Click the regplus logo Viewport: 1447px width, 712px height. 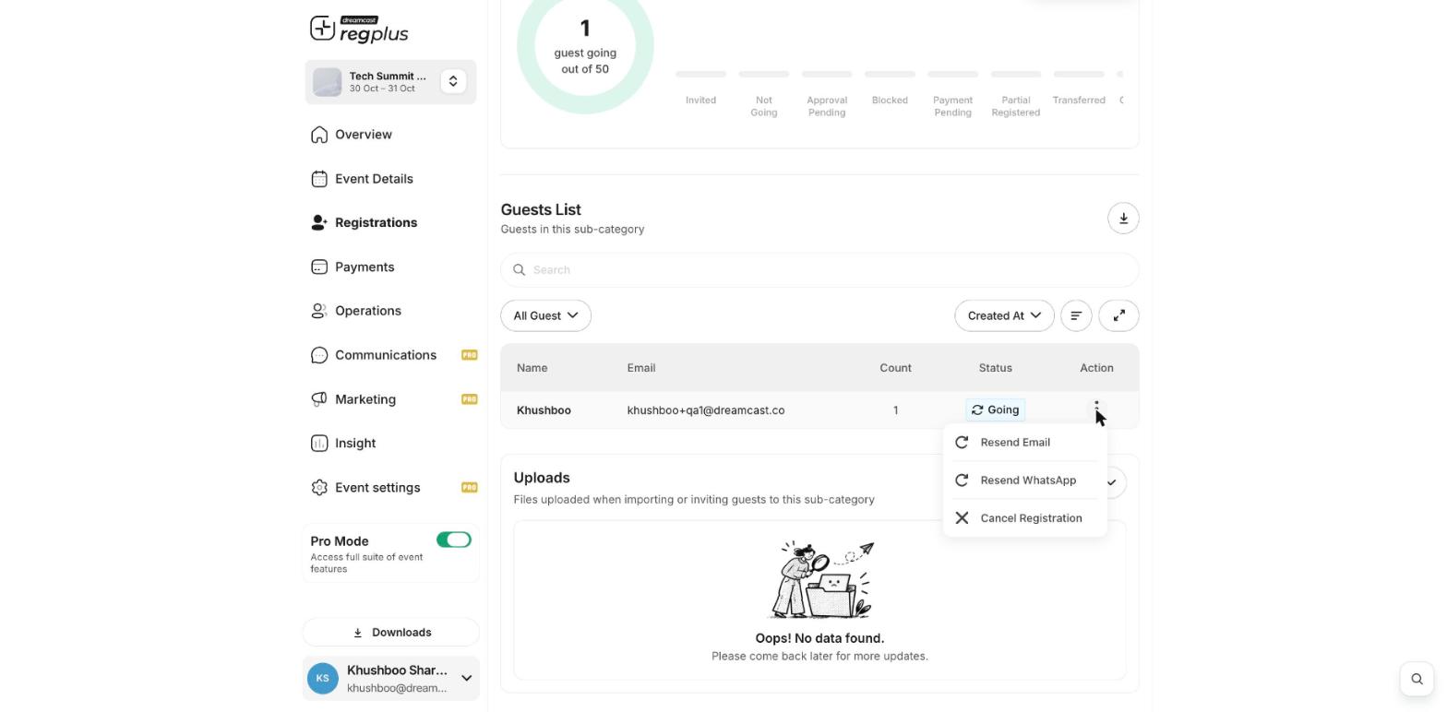359,30
